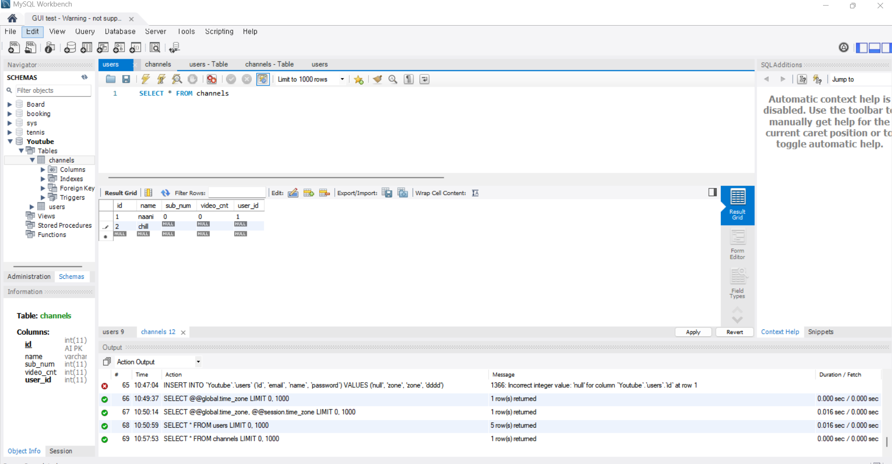Delete selected rows icon

pyautogui.click(x=325, y=193)
